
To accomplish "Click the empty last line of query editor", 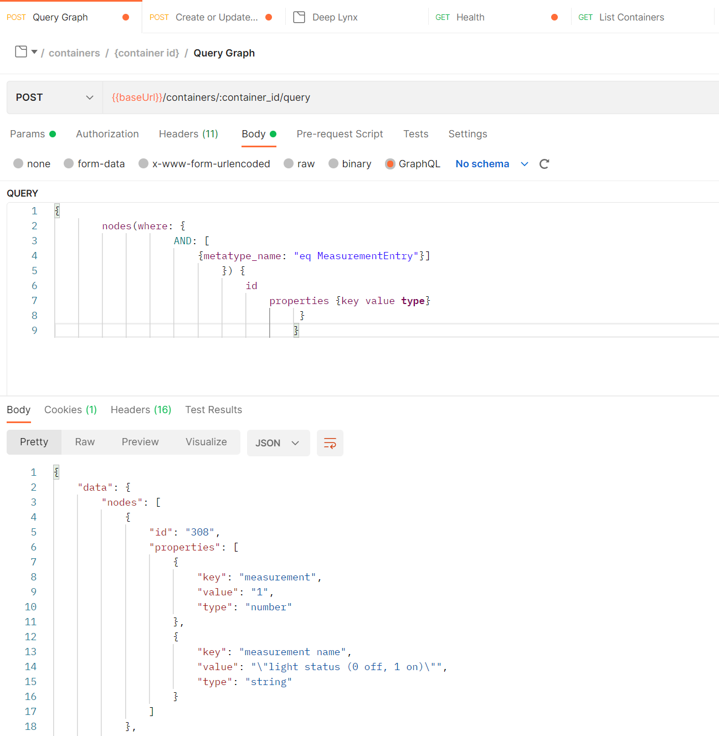I will [x=387, y=331].
